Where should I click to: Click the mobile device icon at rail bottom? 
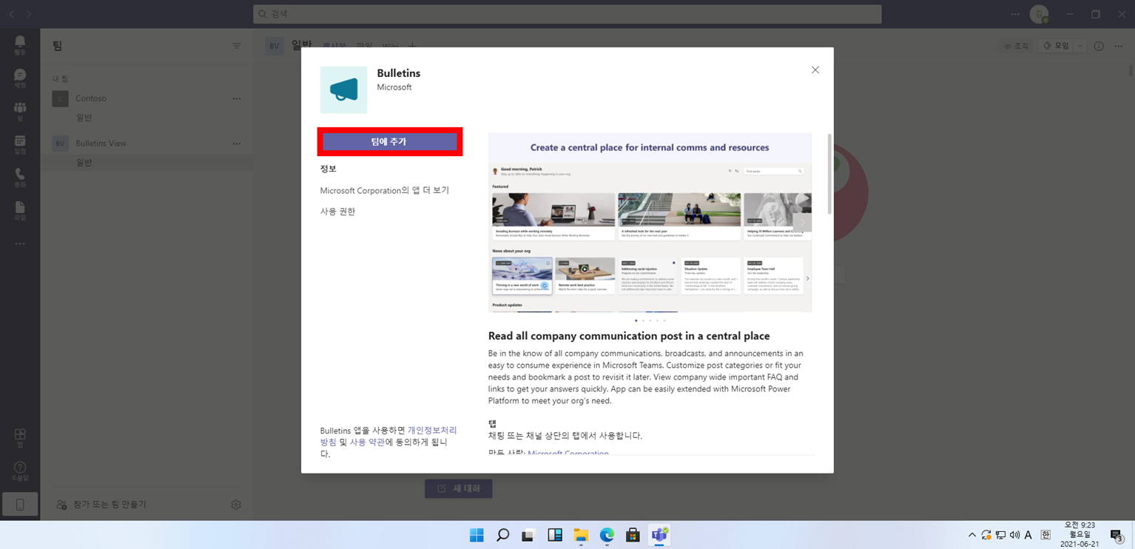pyautogui.click(x=20, y=505)
